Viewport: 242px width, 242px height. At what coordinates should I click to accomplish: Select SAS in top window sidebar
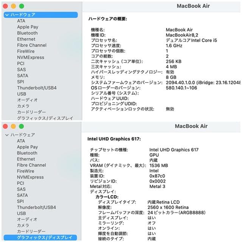tap(22, 70)
